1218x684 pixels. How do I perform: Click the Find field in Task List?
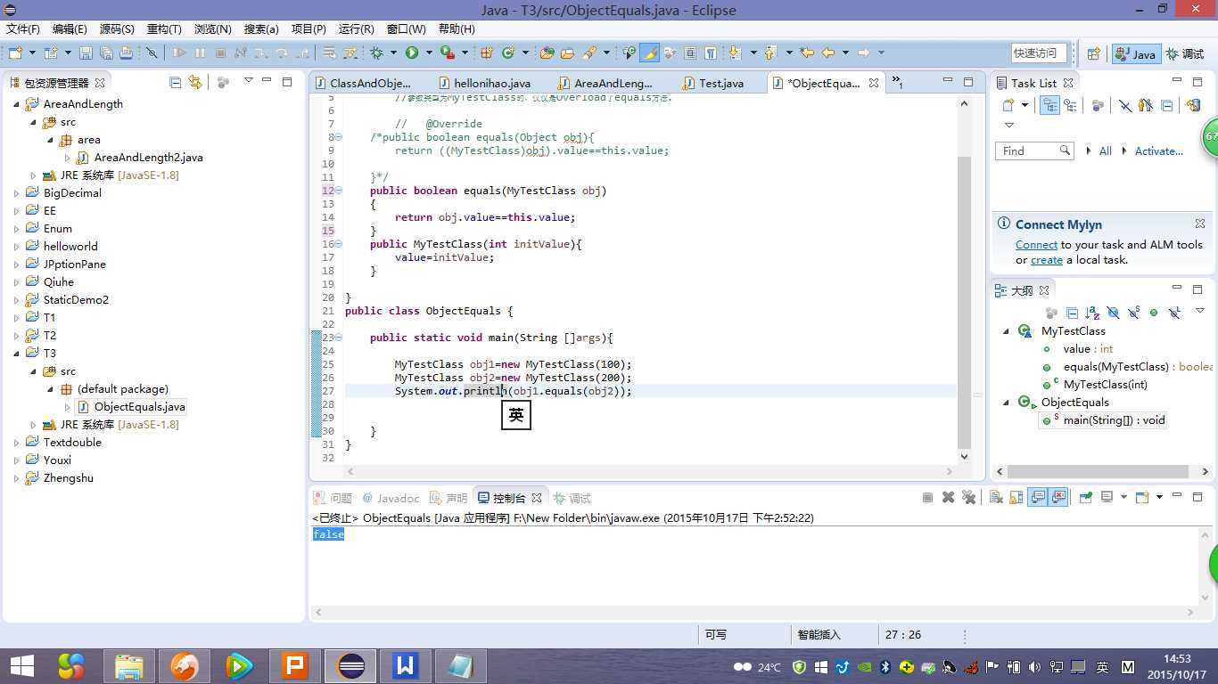(x=1033, y=151)
